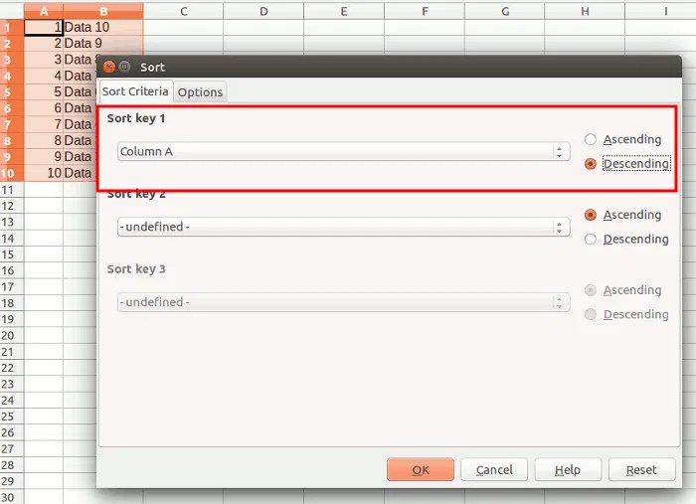
Task: Select column G header
Action: point(505,11)
